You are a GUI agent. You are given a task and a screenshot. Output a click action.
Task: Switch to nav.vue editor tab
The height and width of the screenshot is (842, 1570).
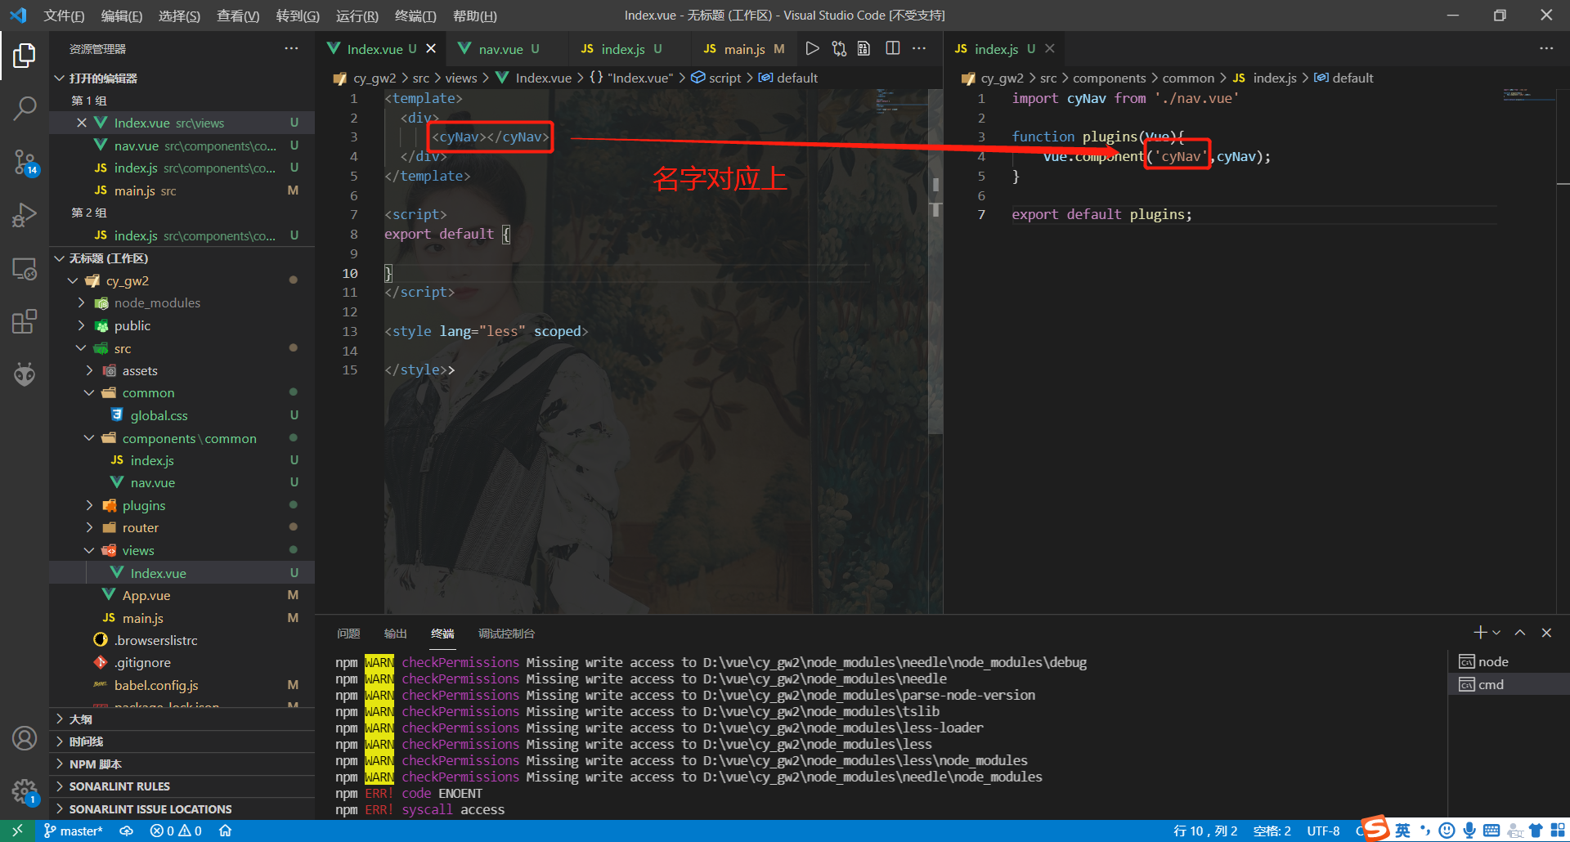click(500, 49)
